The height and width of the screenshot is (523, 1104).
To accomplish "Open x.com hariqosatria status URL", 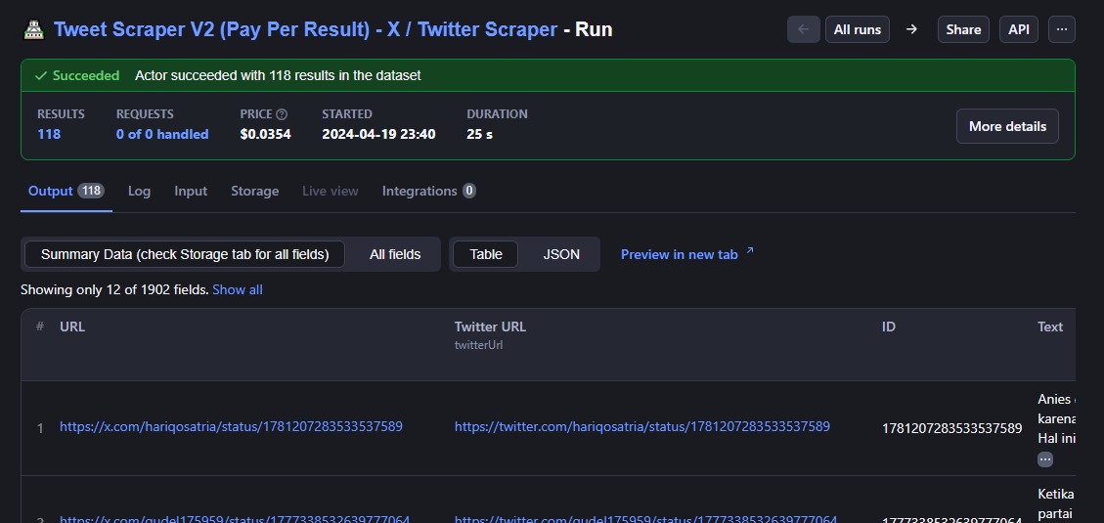I will [x=231, y=426].
